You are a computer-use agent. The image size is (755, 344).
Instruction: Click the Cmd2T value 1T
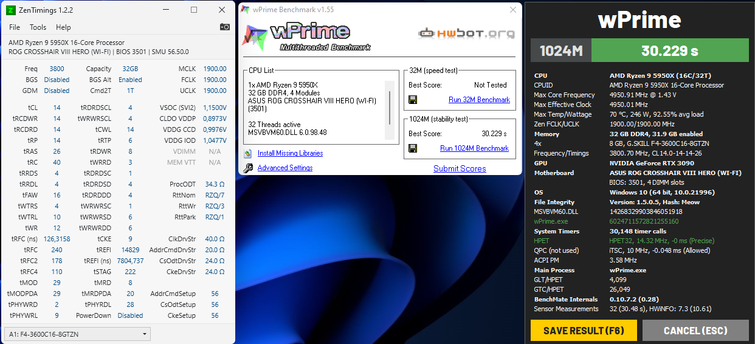[130, 91]
